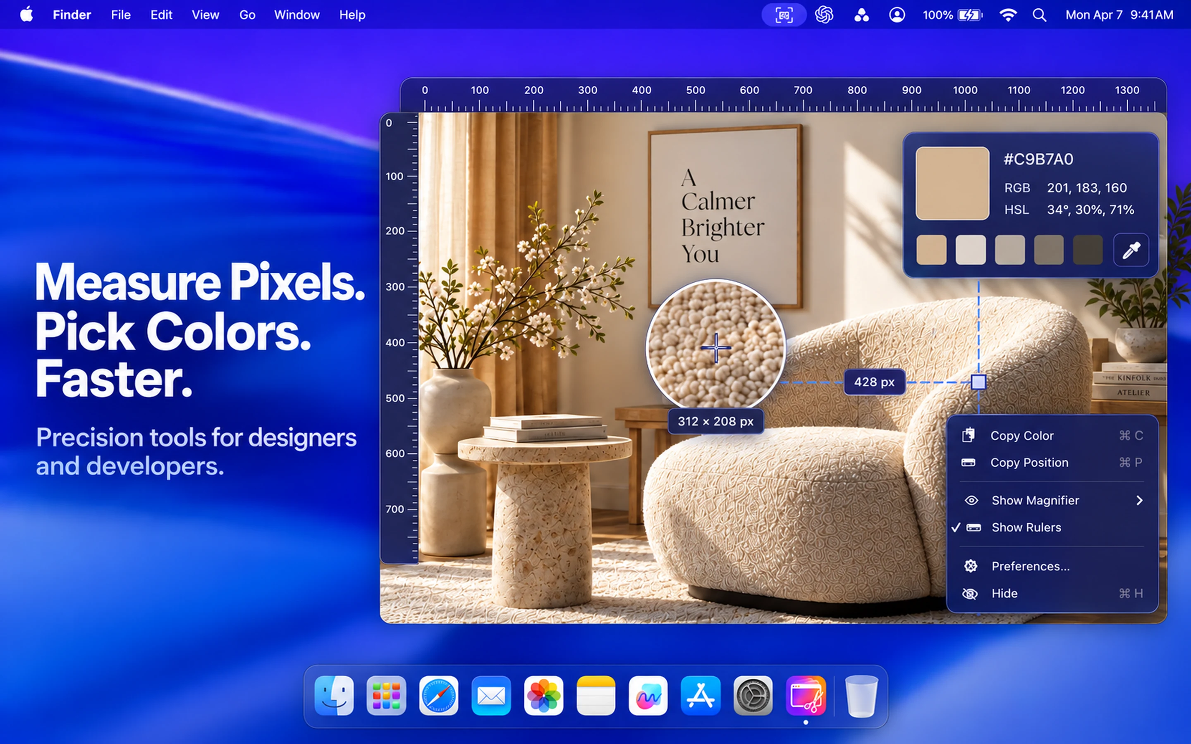Open the ChatGPT menu bar icon
The image size is (1191, 744).
tap(824, 15)
